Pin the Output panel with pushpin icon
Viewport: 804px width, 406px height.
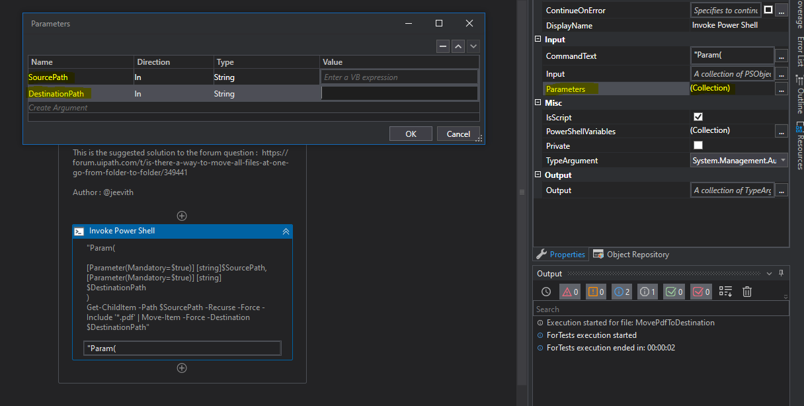pyautogui.click(x=781, y=273)
